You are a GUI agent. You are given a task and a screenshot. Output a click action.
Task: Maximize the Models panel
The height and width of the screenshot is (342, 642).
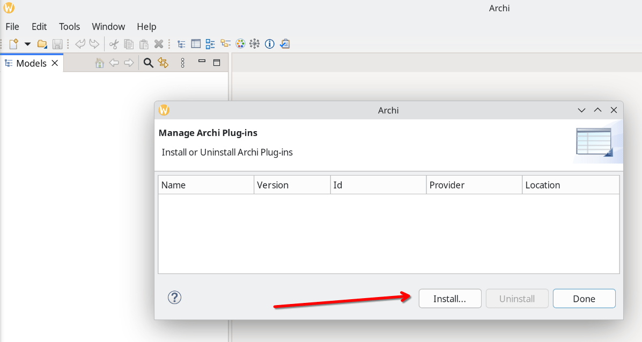point(217,63)
